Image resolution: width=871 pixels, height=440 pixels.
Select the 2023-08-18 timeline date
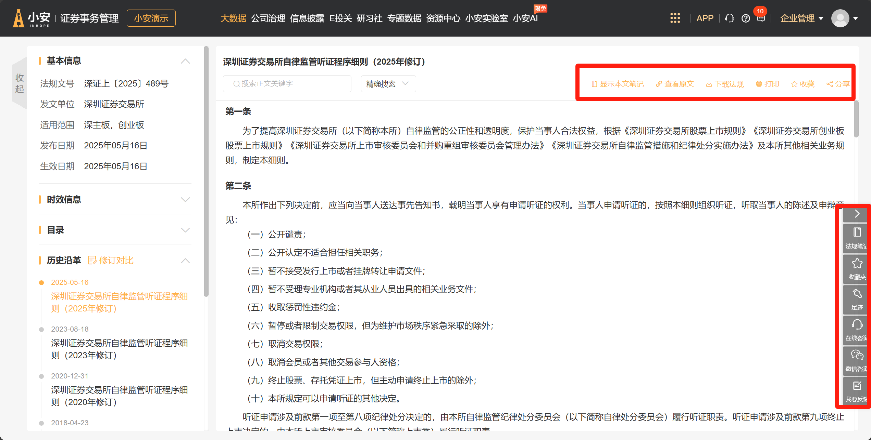tap(70, 329)
